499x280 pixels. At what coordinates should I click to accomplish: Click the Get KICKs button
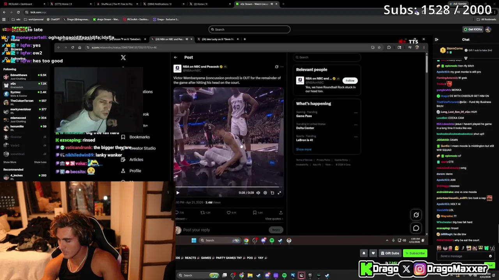coord(473,30)
